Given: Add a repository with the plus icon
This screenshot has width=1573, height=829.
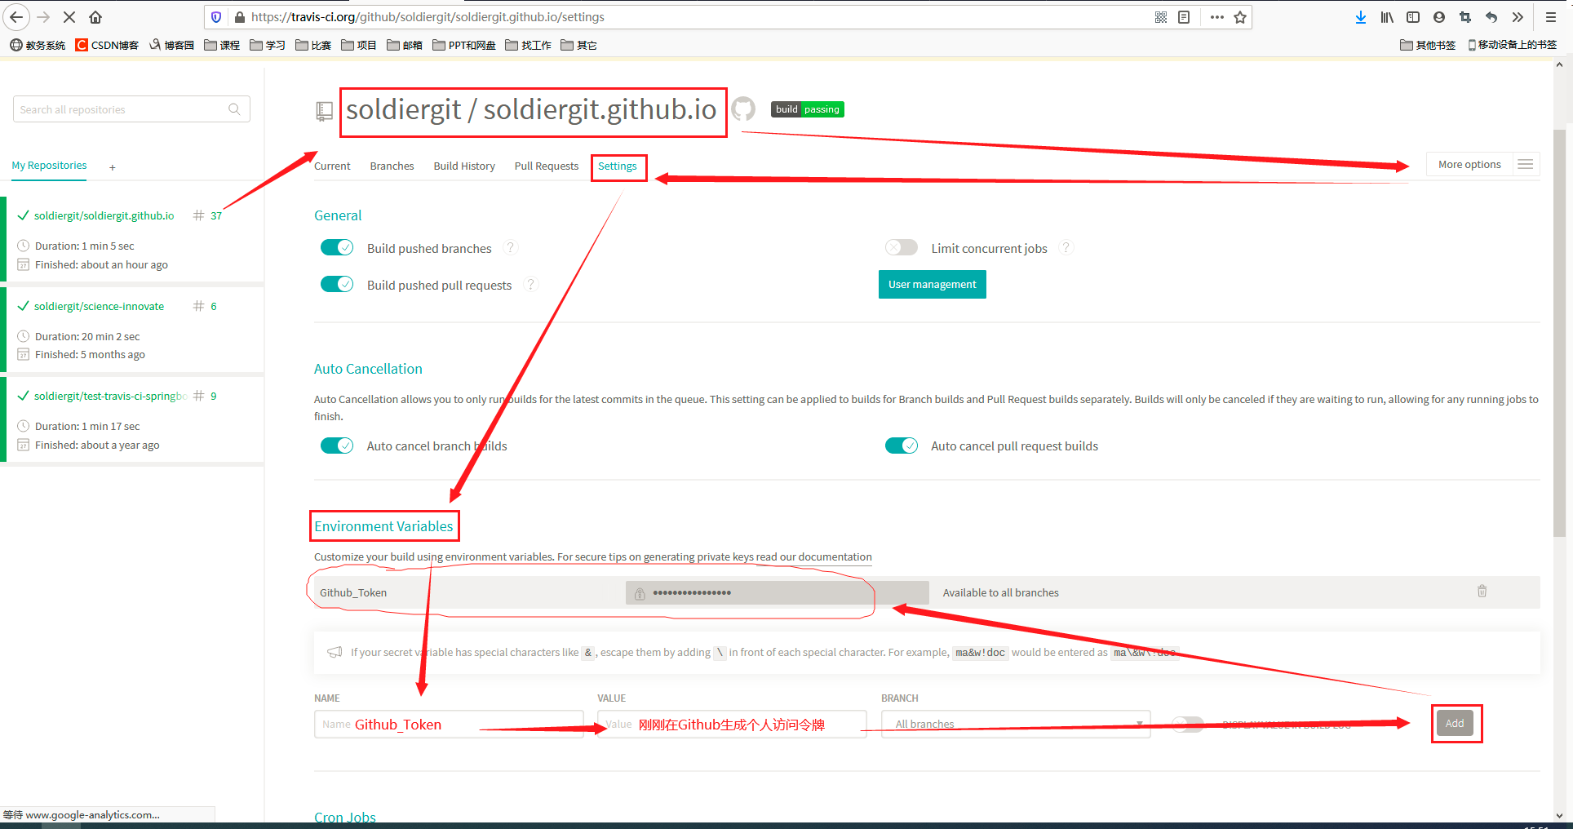Looking at the screenshot, I should point(113,167).
